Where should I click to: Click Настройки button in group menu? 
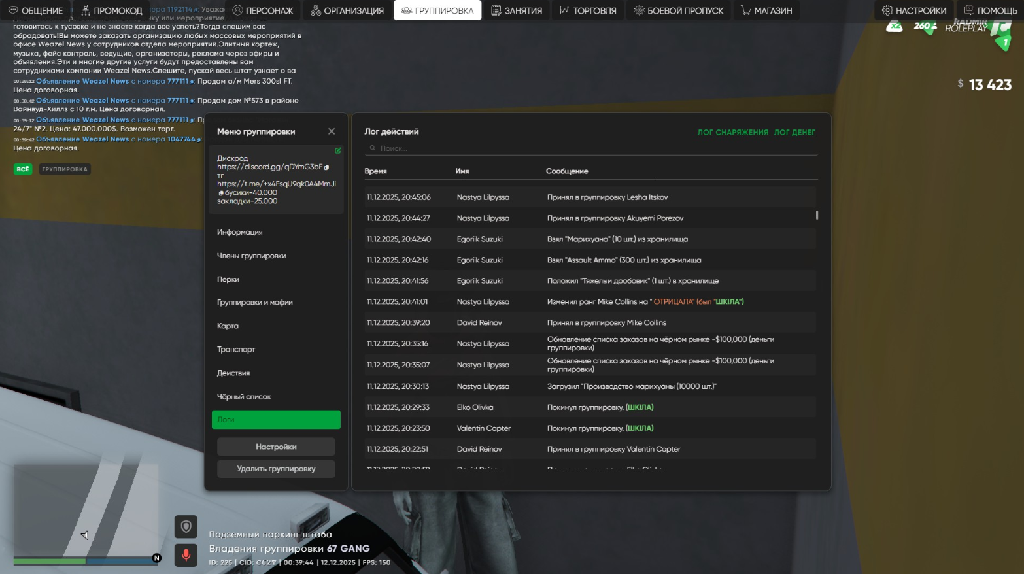pos(276,447)
